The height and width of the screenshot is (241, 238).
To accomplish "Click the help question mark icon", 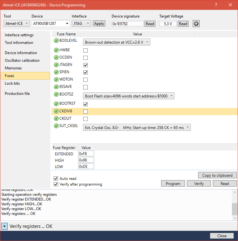I will click(x=216, y=5).
